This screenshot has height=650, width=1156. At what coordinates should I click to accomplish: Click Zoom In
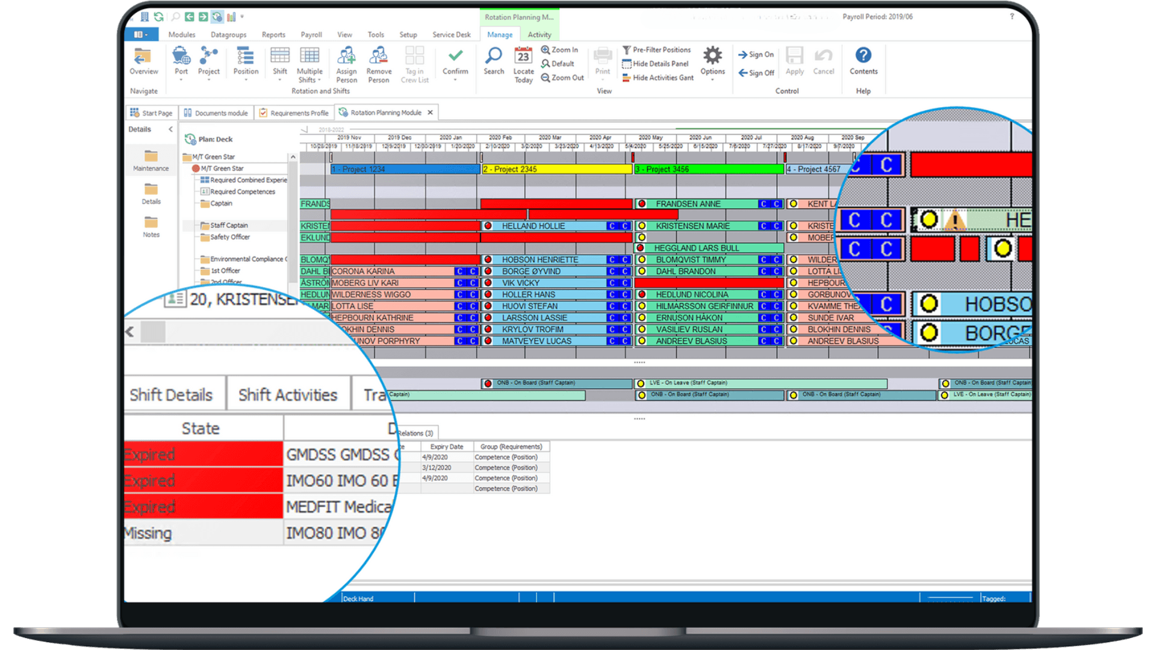559,50
